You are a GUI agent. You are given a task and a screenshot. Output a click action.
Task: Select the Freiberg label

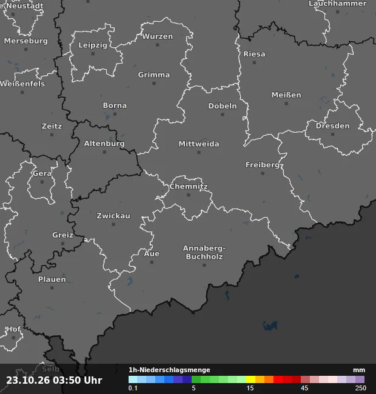pyautogui.click(x=263, y=165)
